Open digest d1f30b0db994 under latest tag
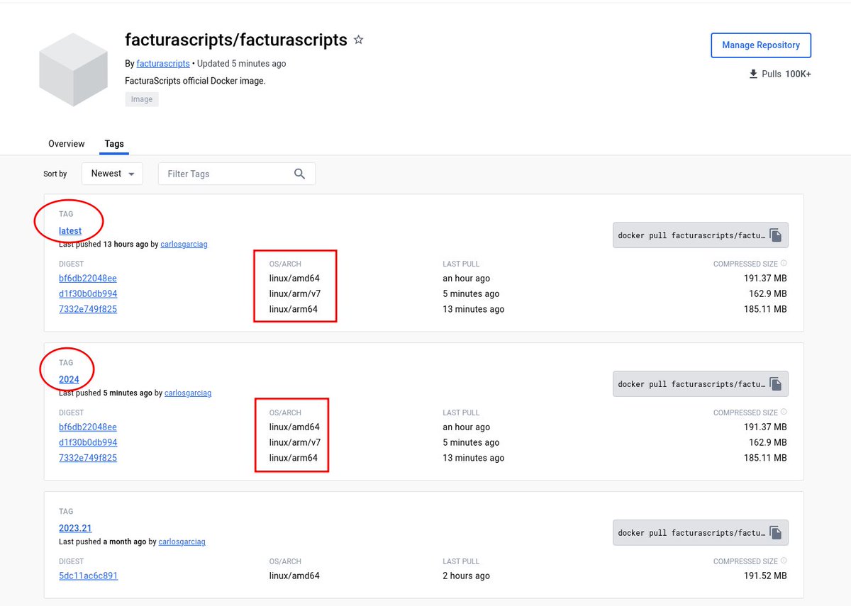Screen dimensions: 851x606 (88, 294)
